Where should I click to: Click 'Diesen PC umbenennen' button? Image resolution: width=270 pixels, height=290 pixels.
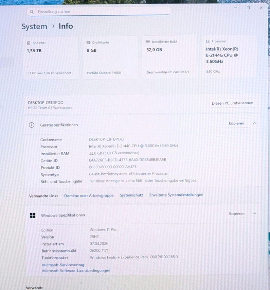pyautogui.click(x=232, y=103)
